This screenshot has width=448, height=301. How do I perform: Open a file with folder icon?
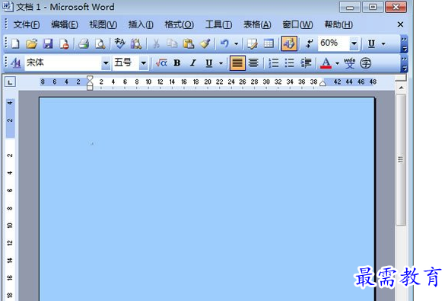pos(31,43)
